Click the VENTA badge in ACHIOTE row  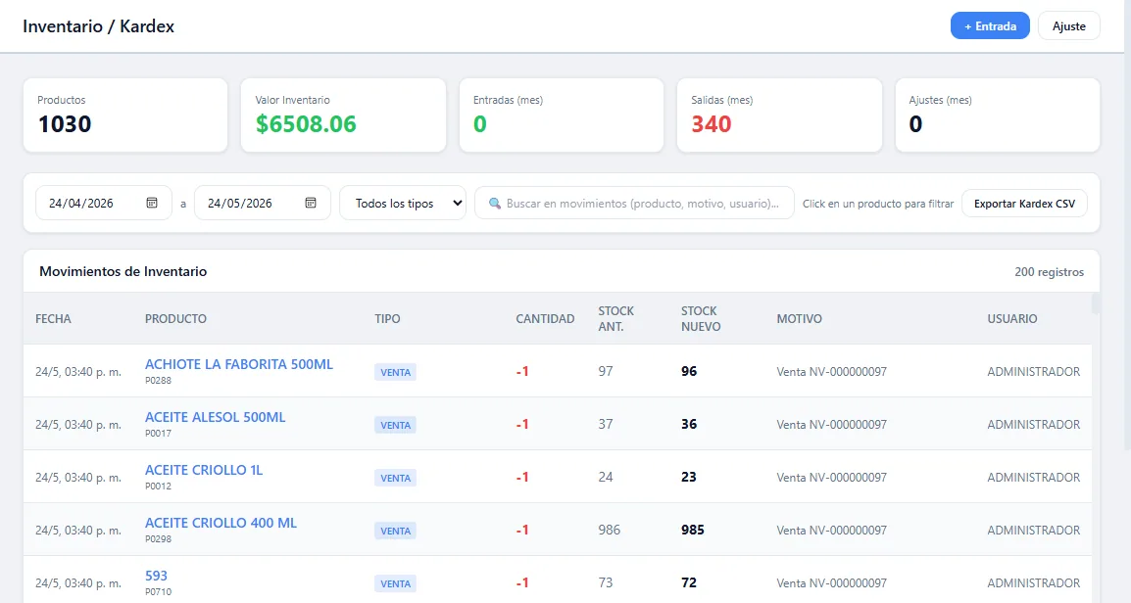coord(395,372)
